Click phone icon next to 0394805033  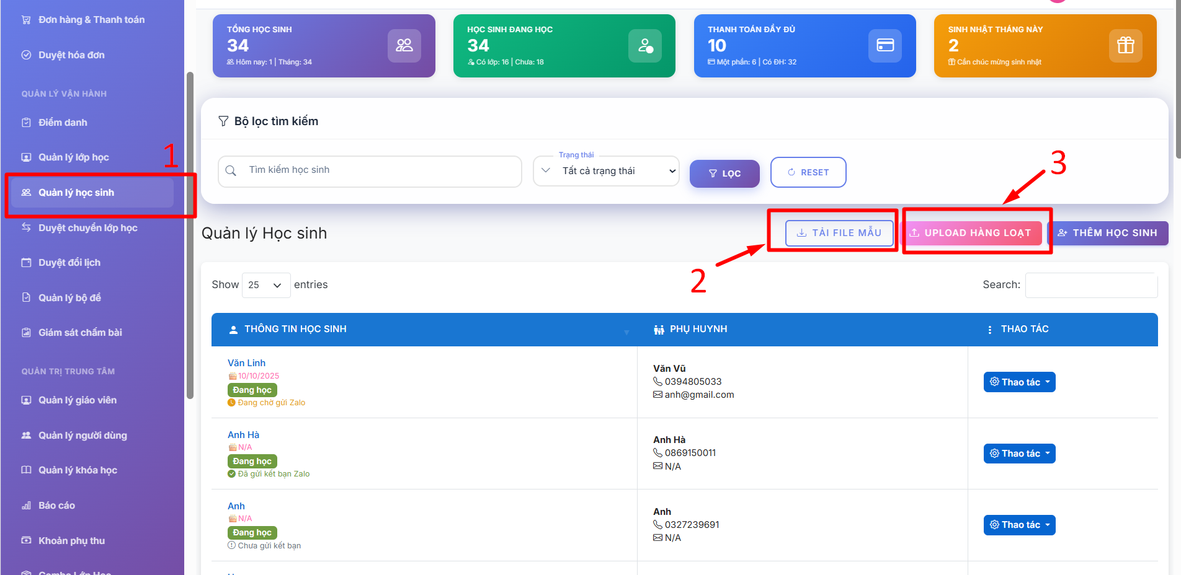657,382
